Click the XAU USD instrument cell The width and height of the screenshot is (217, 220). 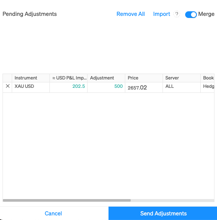[x=31, y=87]
